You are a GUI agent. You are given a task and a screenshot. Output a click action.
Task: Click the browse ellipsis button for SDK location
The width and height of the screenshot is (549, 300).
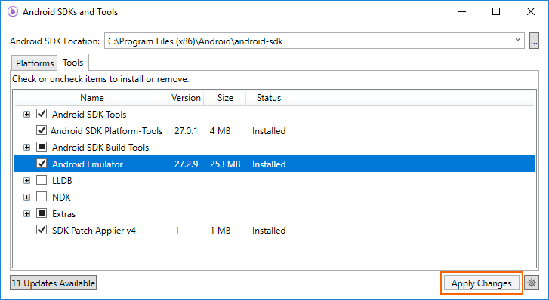pos(534,41)
